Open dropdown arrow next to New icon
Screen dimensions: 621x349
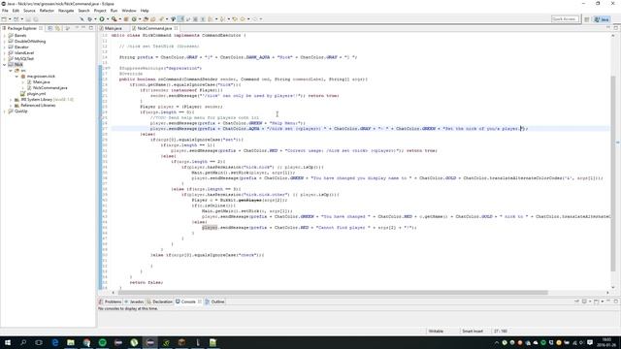(10, 19)
